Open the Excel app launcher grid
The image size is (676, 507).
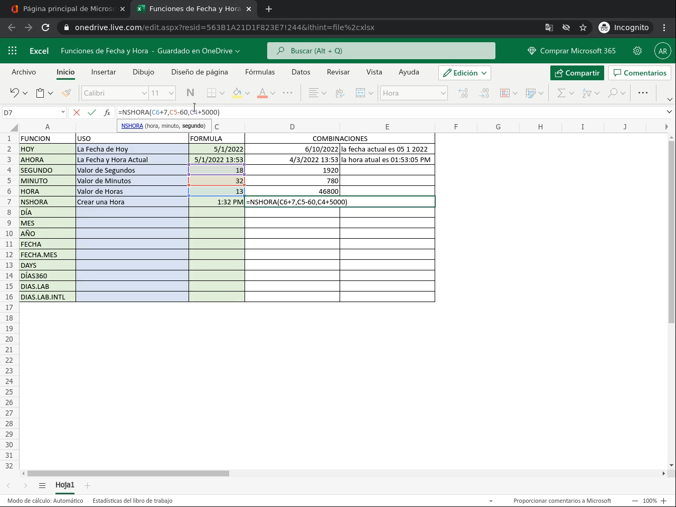tap(13, 51)
